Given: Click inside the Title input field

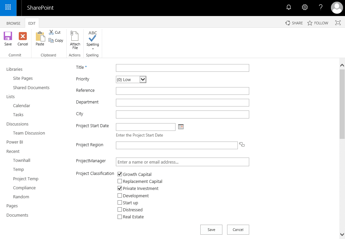Looking at the screenshot, I should [182, 68].
